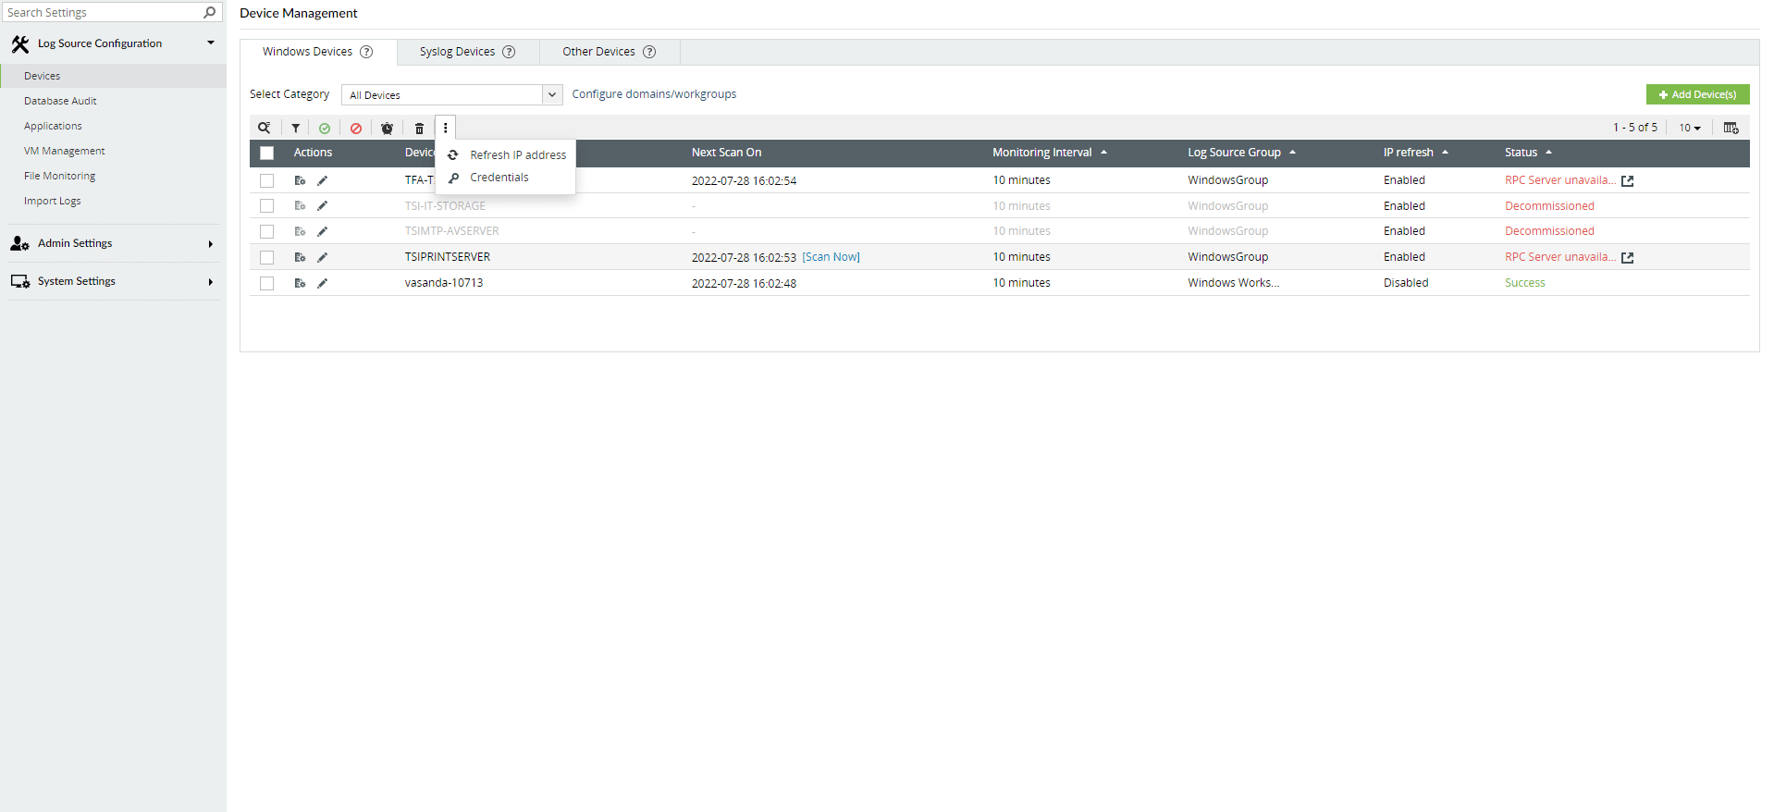Switch to Other Devices tab
This screenshot has height=812, width=1774.
pyautogui.click(x=610, y=52)
